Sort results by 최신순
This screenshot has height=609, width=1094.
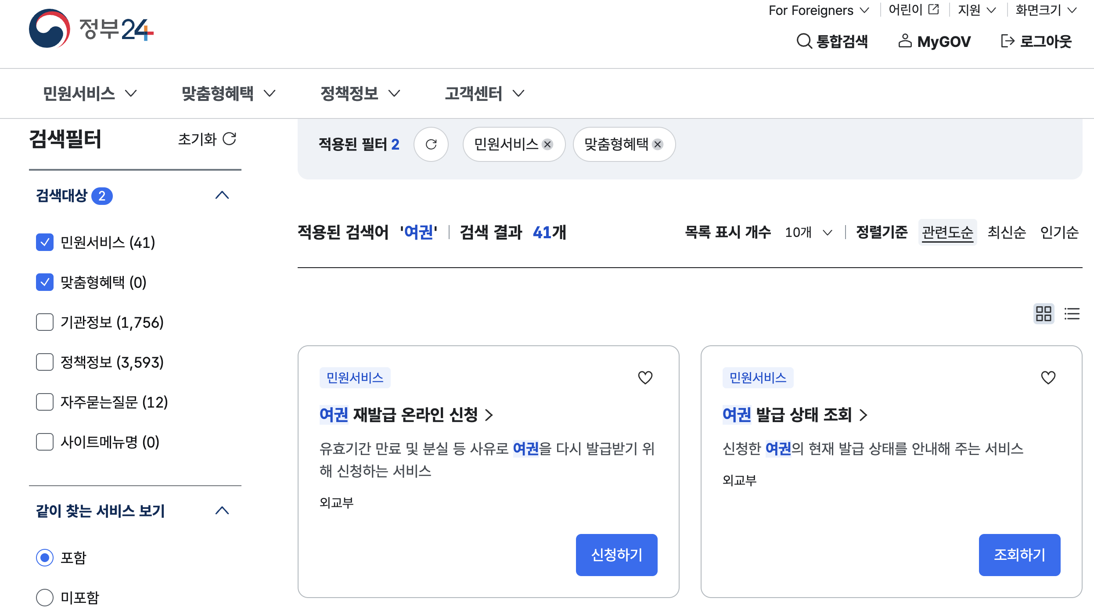1006,232
